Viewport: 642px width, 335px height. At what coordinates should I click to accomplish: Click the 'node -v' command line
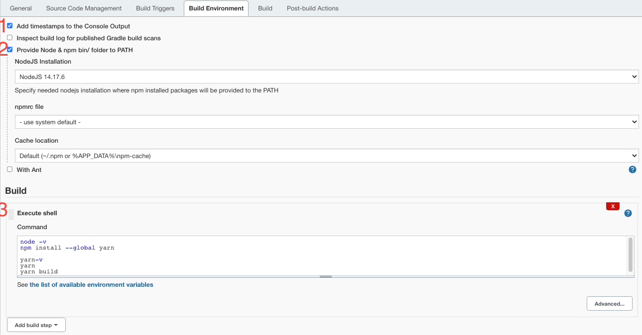(33, 242)
